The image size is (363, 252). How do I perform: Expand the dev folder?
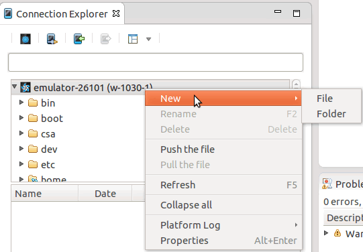[x=21, y=148]
